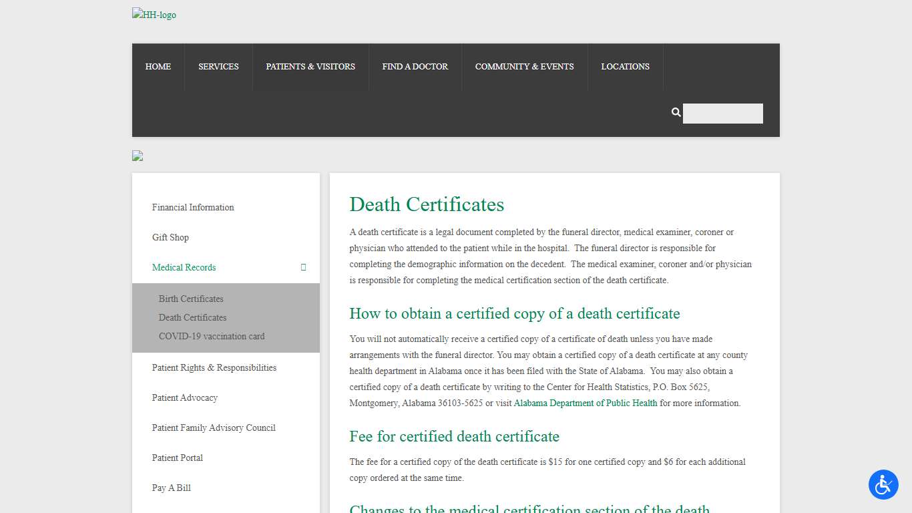Viewport: 912px width, 513px height.
Task: Open the Birth Certificates page
Action: [191, 299]
